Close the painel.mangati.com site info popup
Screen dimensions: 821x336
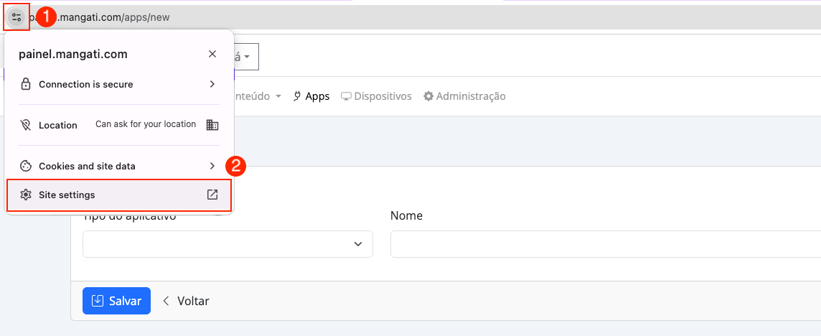point(212,54)
